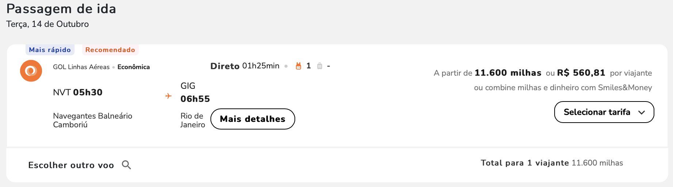Screen dimensions: 673x187
Task: Click the GOL airline orange logo
Action: [x=31, y=71]
